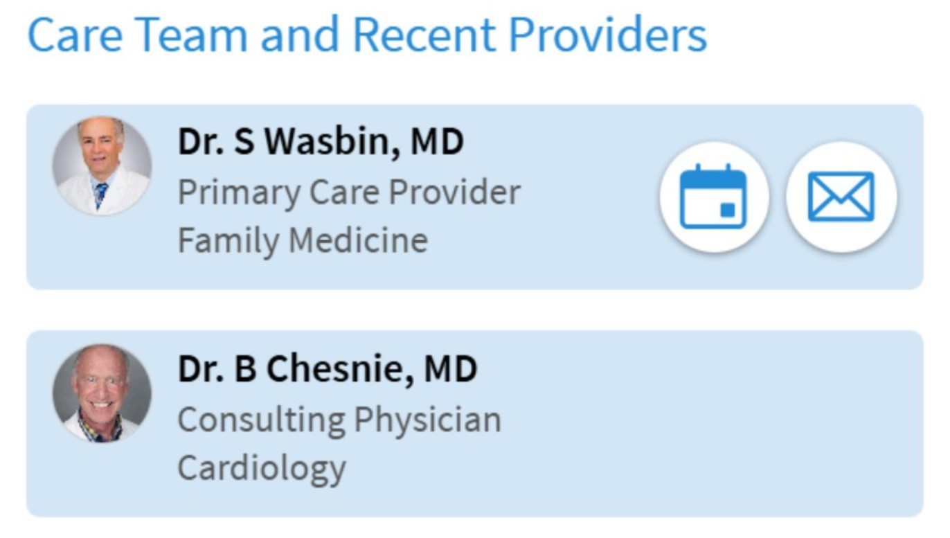
Task: Click the "MD" credential after Wasbin
Action: coord(437,142)
